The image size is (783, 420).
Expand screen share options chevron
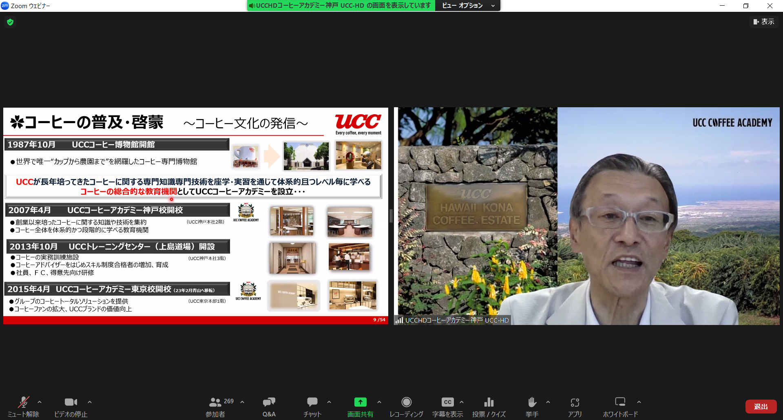point(379,402)
